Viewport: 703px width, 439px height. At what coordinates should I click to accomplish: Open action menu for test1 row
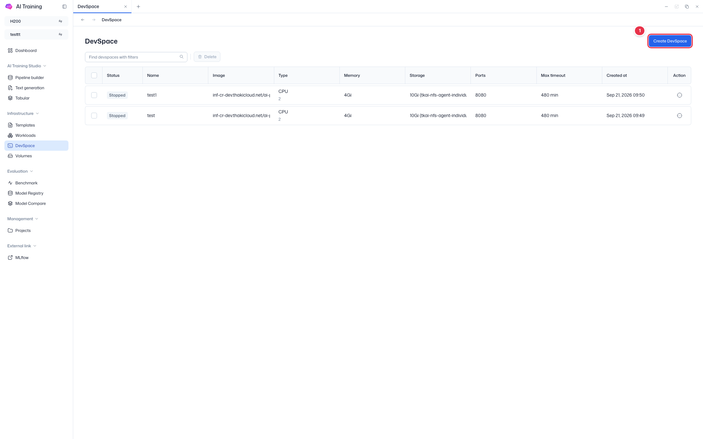pos(680,95)
